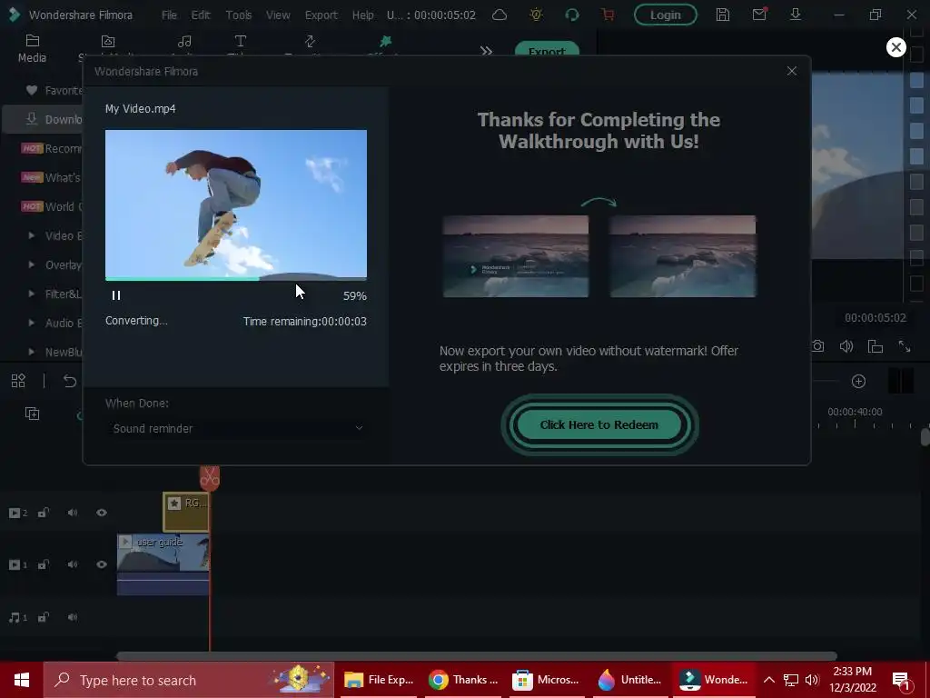The width and height of the screenshot is (930, 698).
Task: Pause the video conversion
Action: tap(116, 295)
